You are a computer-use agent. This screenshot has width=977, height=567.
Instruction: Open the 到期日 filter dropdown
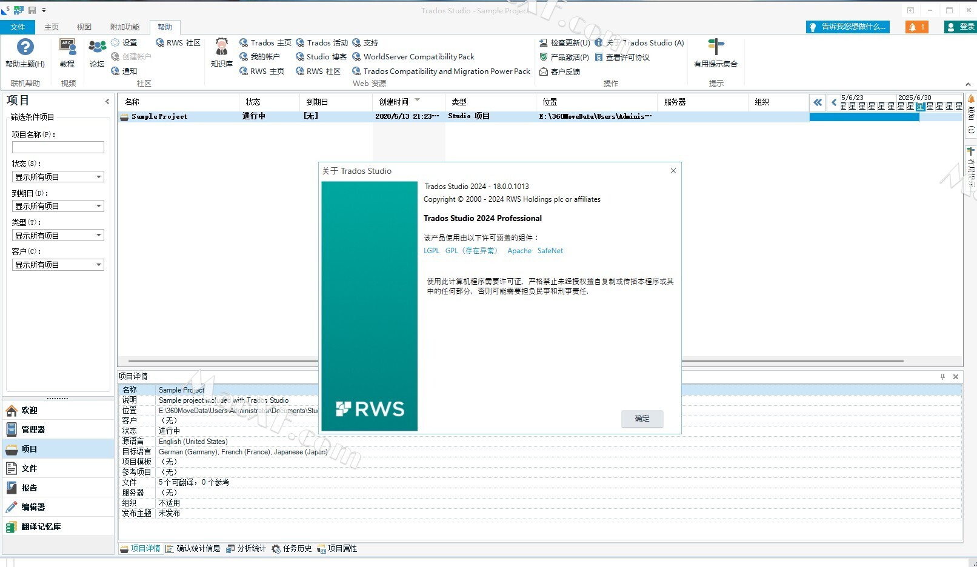(58, 206)
